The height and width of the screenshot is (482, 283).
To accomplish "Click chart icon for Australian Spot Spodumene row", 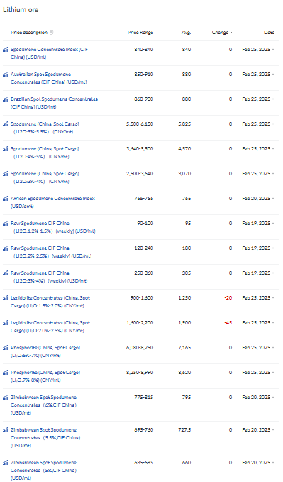I will click(x=5, y=75).
